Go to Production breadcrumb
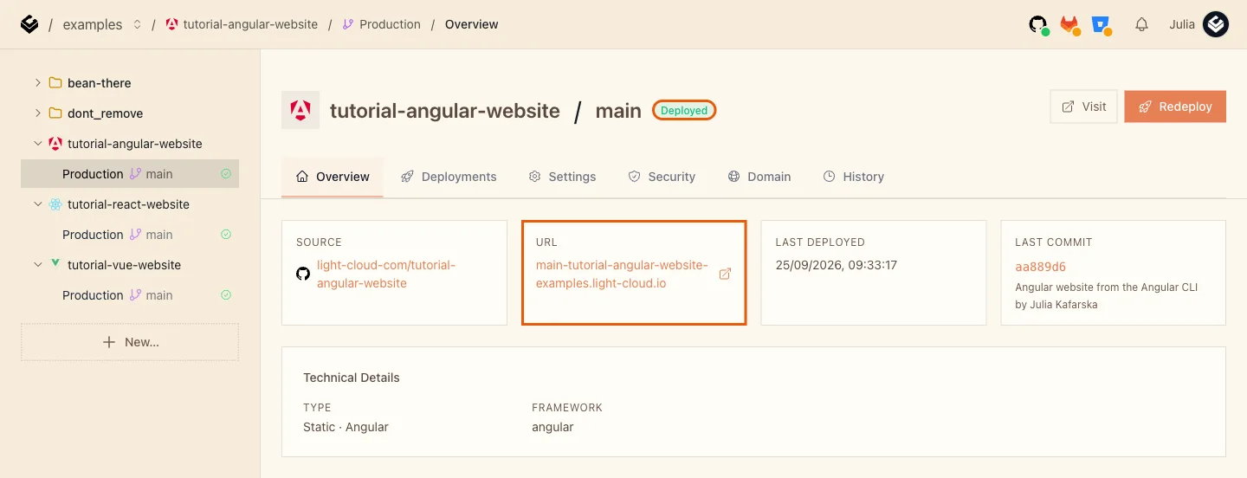Screen dimensions: 1247x478 pos(381,24)
